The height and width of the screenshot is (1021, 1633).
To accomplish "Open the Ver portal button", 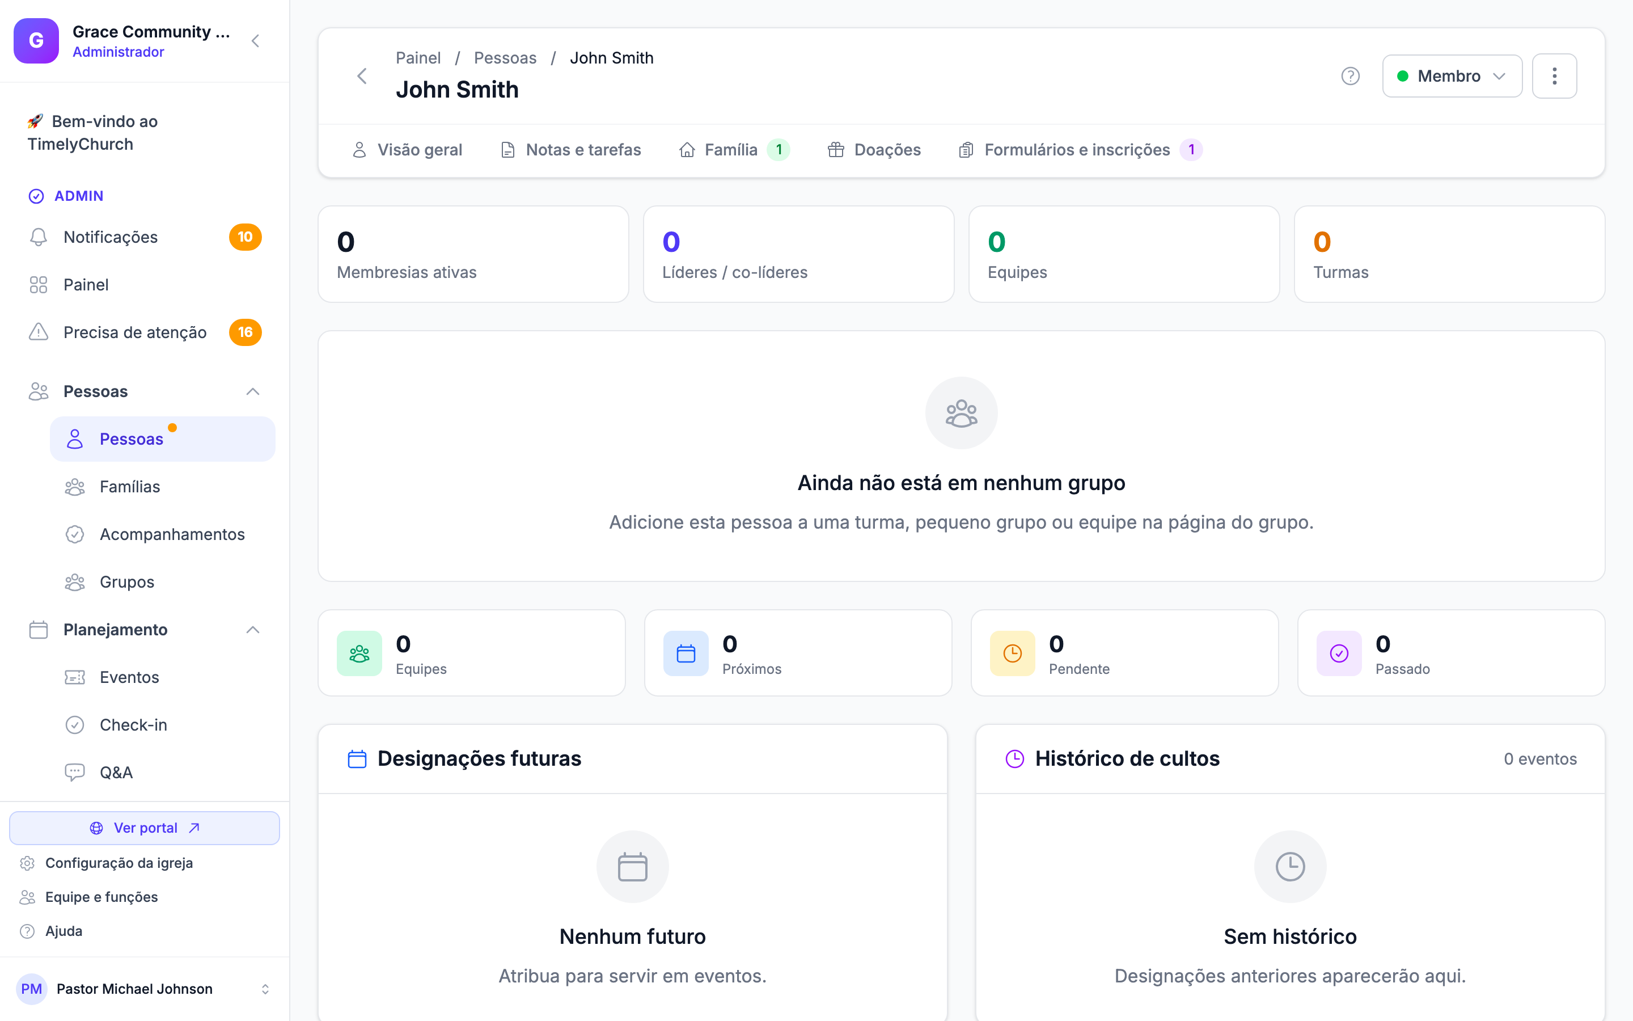I will click(x=145, y=828).
